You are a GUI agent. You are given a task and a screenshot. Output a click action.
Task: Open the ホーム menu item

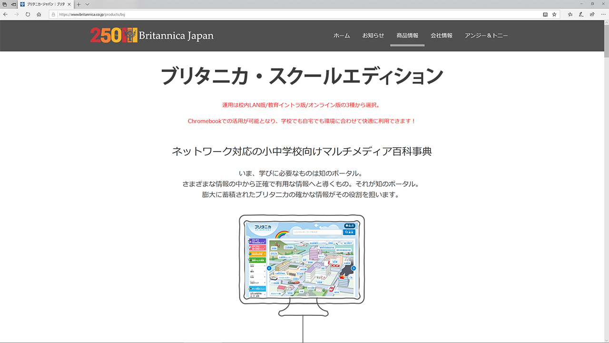tap(342, 36)
